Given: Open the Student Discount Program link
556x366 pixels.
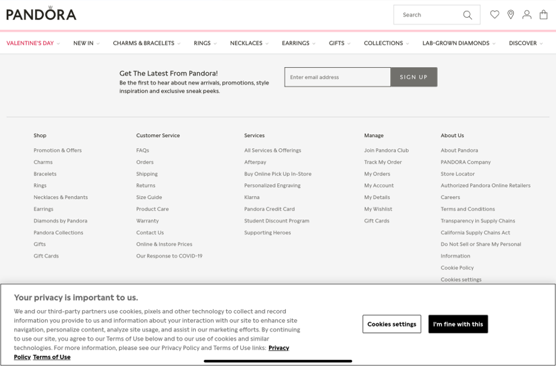Looking at the screenshot, I should (276, 221).
